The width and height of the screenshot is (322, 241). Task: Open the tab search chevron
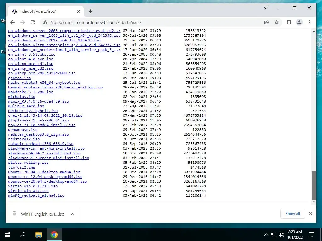(265, 8)
